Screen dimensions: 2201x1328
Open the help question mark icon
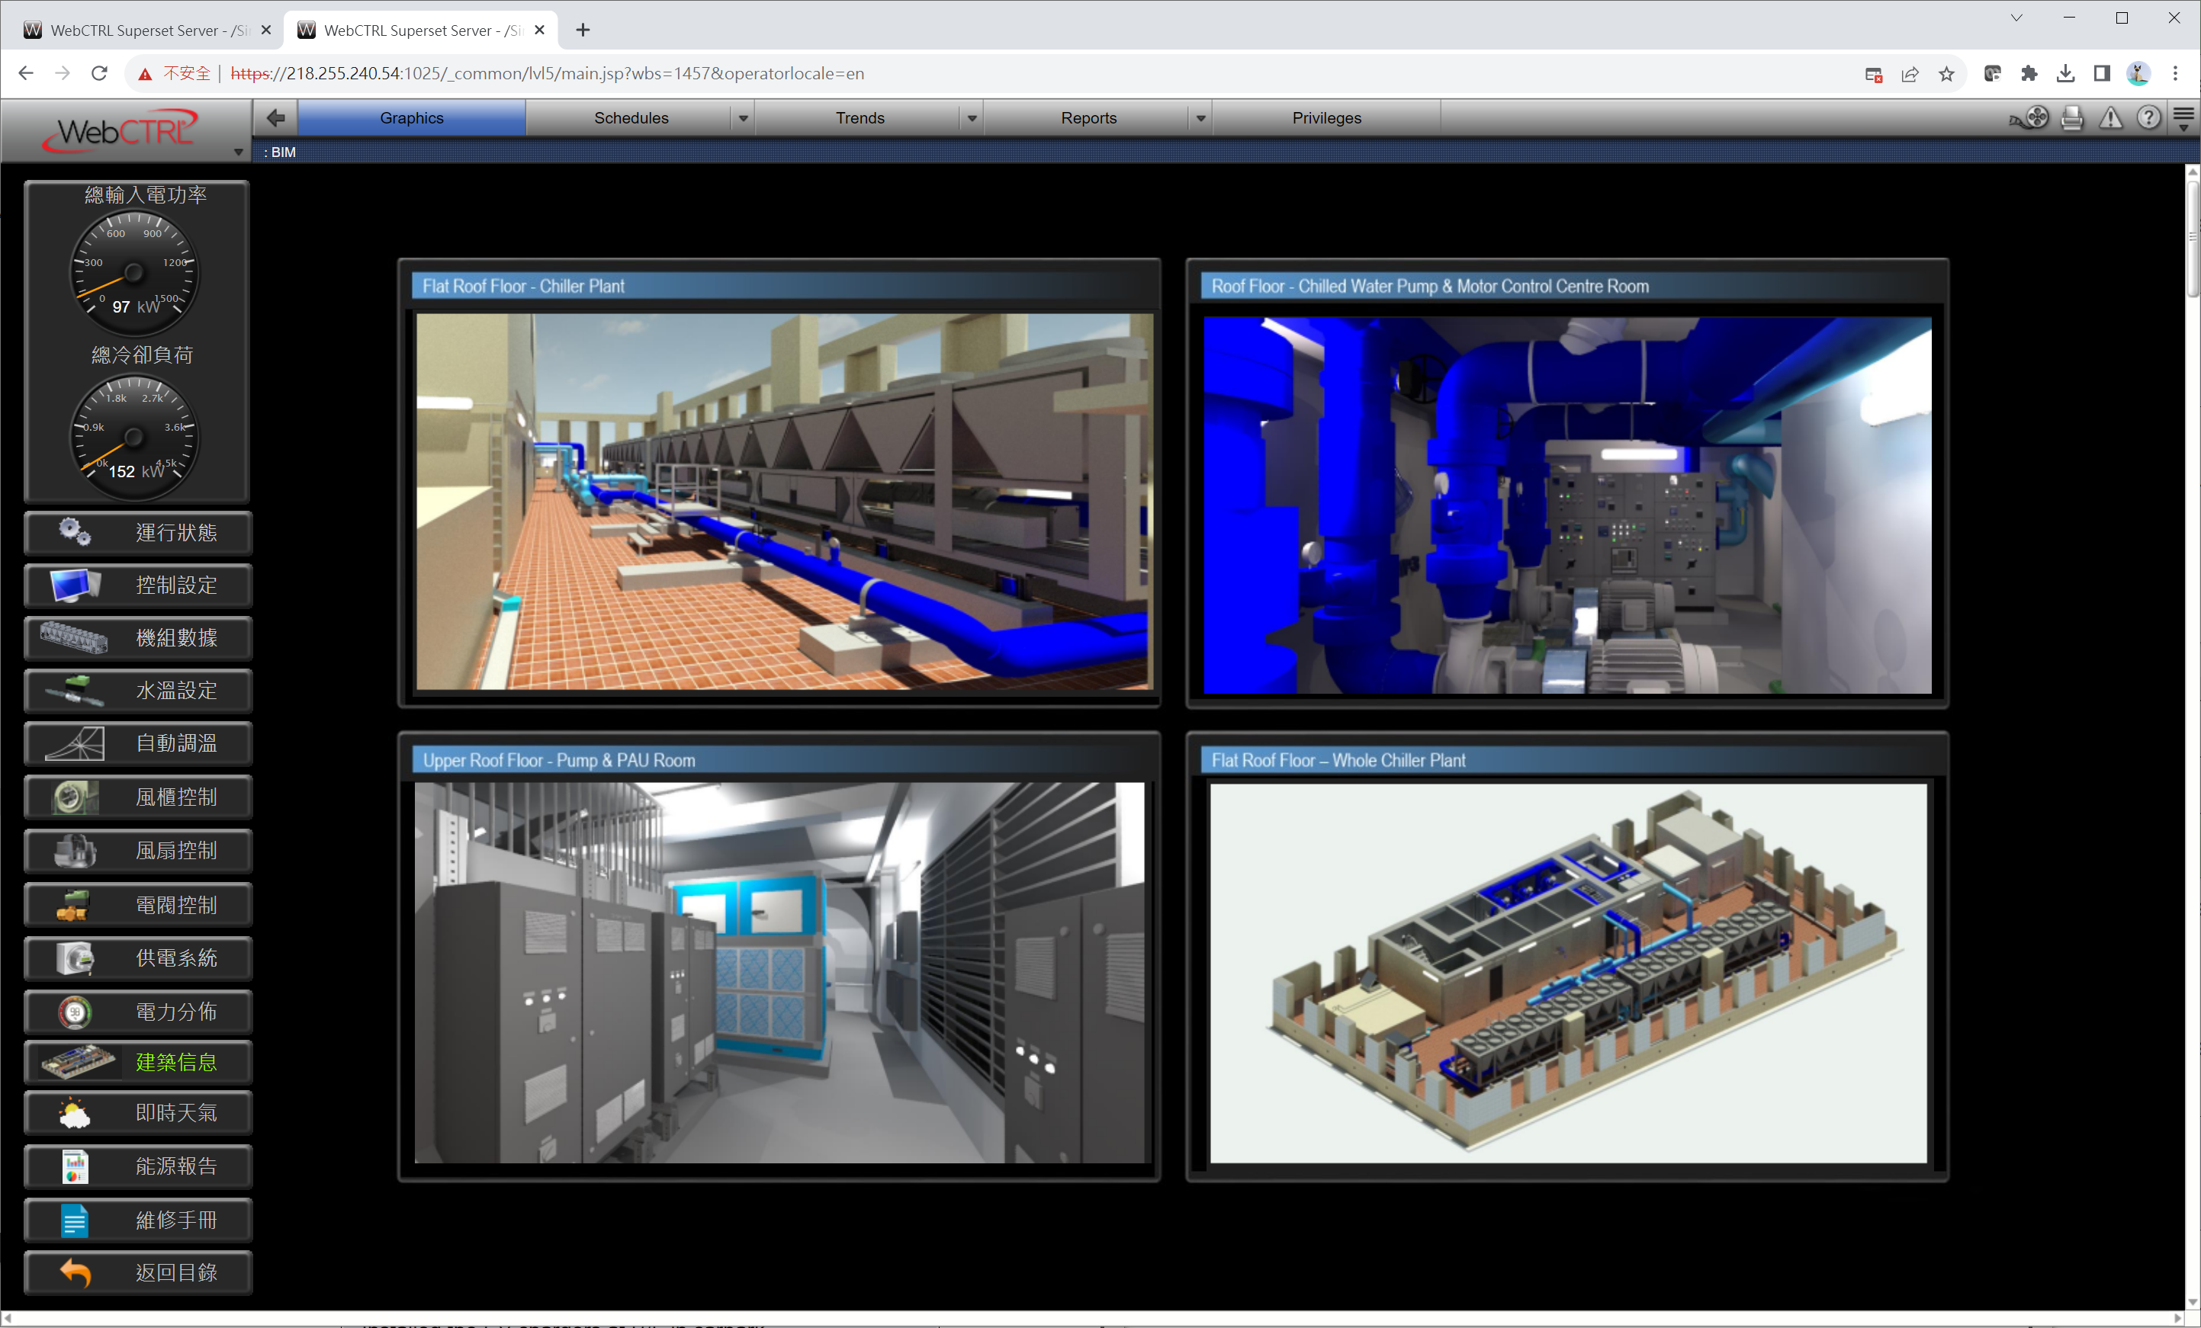tap(2148, 118)
